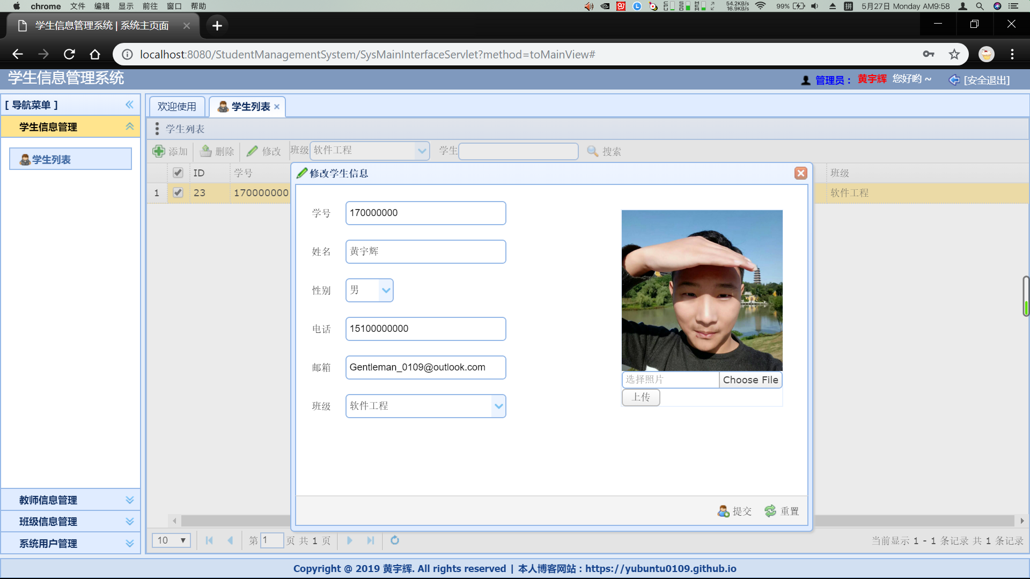This screenshot has width=1030, height=579.
Task: Collapse navigation menu with double-arrow icon
Action: click(129, 105)
